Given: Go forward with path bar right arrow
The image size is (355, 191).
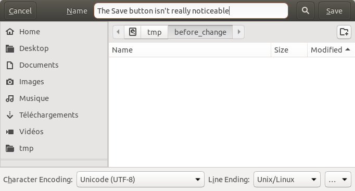Looking at the screenshot, I should click(238, 32).
